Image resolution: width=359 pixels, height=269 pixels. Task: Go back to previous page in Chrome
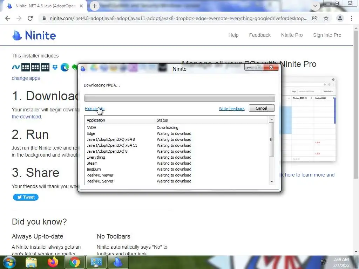[x=8, y=18]
